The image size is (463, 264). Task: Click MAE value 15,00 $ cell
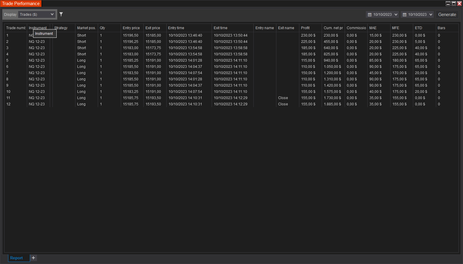pyautogui.click(x=375, y=35)
